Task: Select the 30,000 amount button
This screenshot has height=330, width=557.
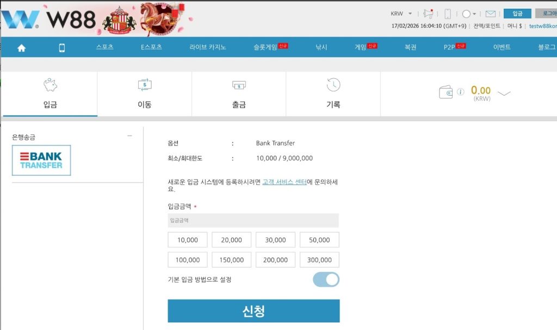Action: click(275, 240)
